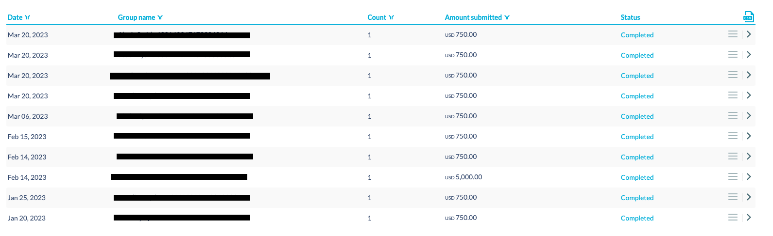Open hamburger menu for Jan 20, 2023 row
773x236 pixels.
tap(733, 218)
